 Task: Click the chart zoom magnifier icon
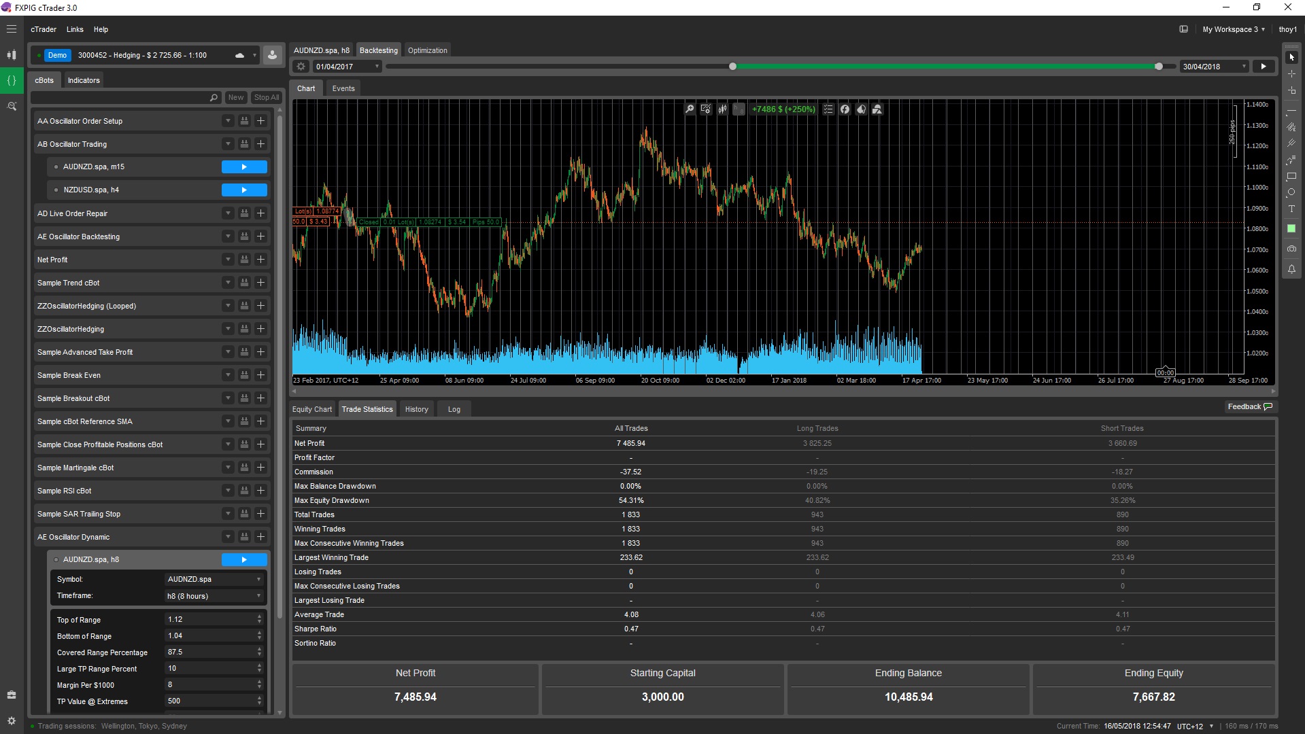click(690, 109)
